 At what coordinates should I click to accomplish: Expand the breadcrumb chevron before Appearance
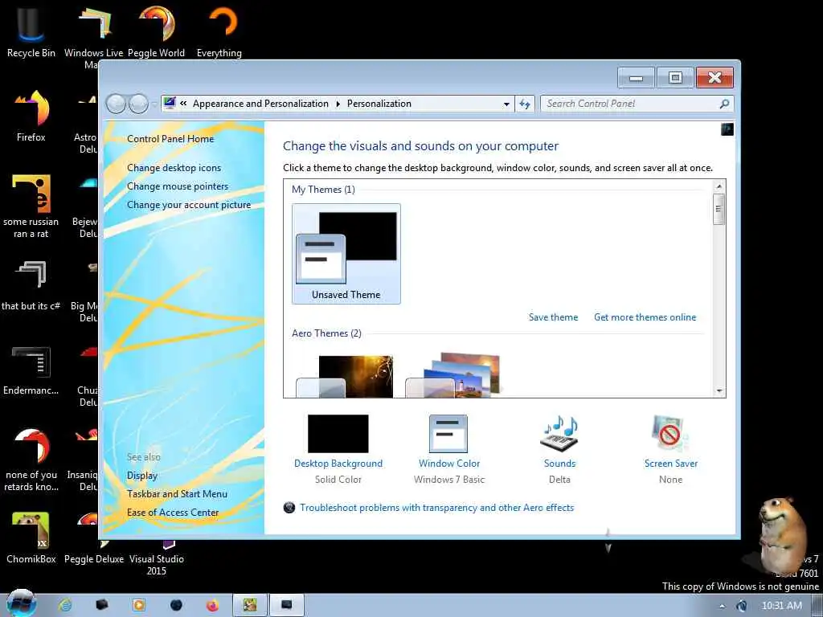point(183,104)
